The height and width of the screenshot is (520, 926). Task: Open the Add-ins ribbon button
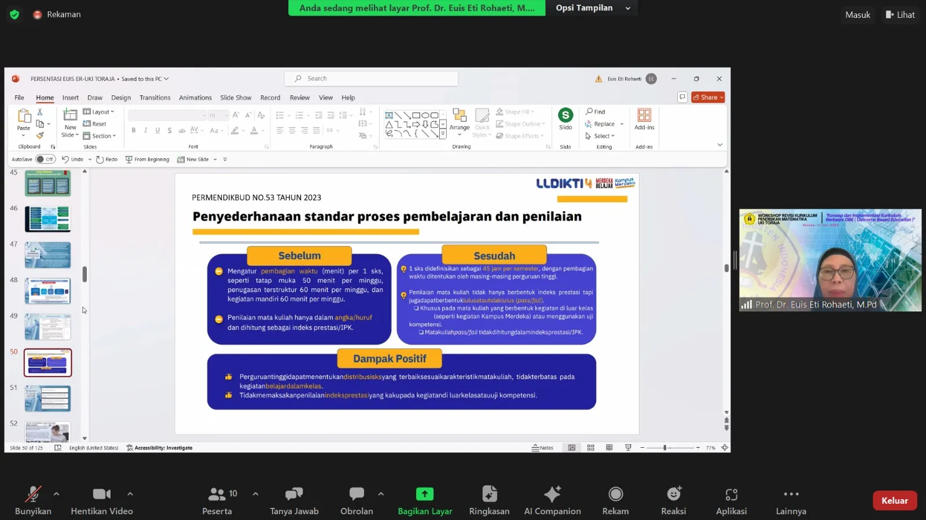point(644,120)
